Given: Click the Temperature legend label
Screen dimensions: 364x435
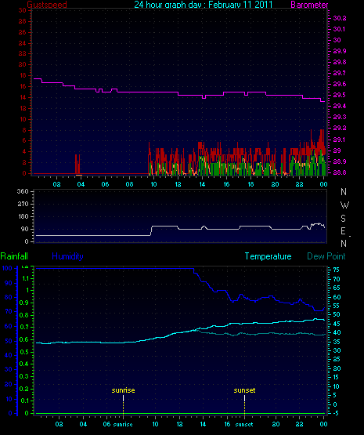Looking at the screenshot, I should (268, 256).
